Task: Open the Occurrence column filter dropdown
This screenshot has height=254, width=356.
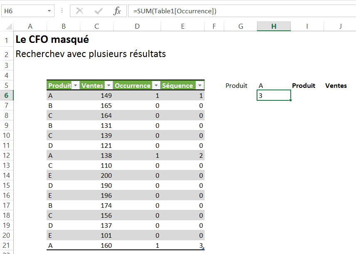Action: click(x=156, y=85)
